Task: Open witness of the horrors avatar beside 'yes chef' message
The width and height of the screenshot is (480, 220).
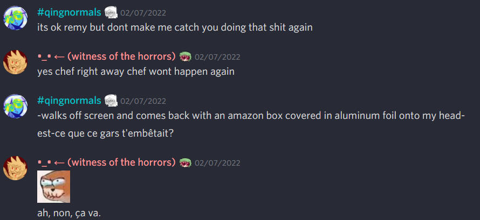Action: click(x=15, y=62)
